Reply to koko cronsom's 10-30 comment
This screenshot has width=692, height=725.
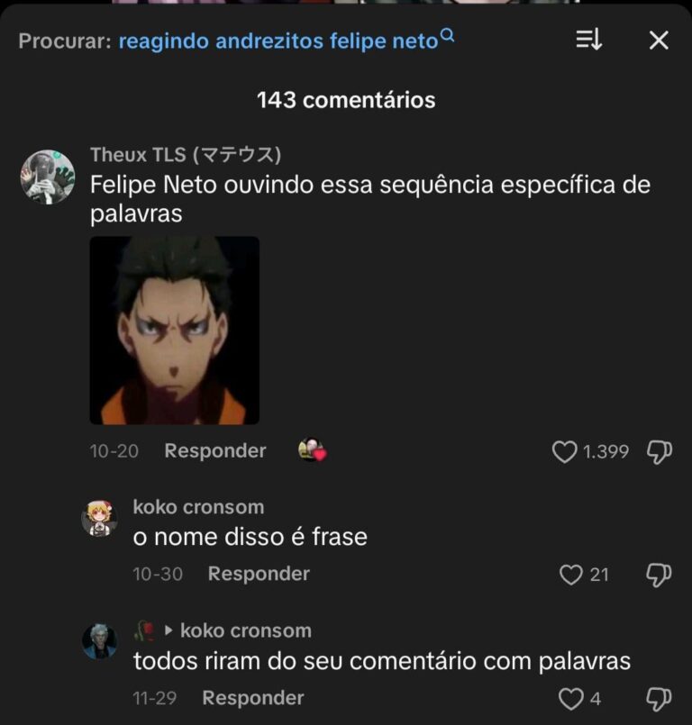259,574
